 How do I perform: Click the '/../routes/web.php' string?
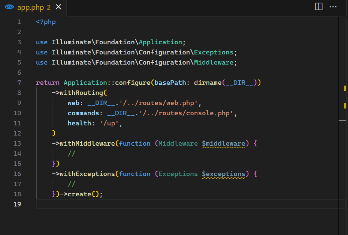[158, 103]
